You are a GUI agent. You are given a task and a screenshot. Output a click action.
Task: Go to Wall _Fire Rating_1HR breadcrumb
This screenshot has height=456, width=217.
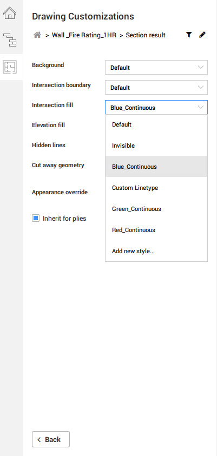coord(84,35)
